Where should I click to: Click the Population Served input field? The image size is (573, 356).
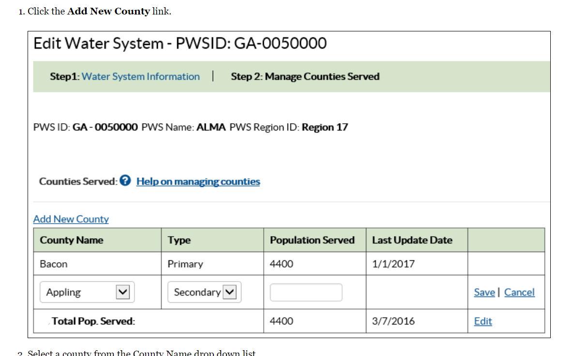[306, 292]
